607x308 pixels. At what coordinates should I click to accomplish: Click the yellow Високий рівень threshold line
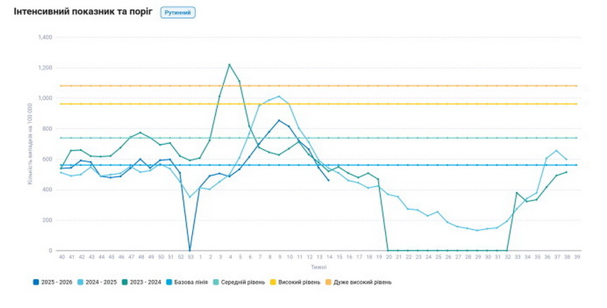pyautogui.click(x=424, y=104)
